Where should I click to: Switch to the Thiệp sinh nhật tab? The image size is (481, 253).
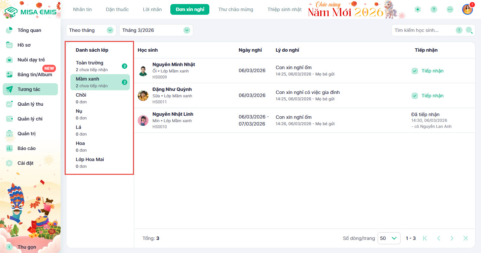(284, 9)
